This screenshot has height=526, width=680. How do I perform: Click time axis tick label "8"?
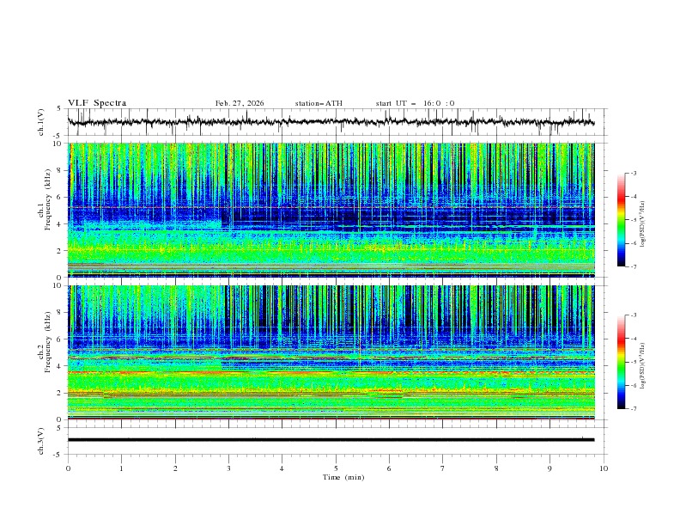[496, 468]
